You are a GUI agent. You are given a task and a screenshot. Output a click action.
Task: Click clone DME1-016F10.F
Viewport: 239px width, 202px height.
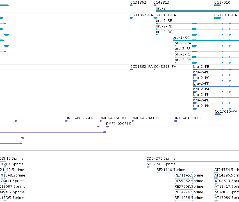point(113,118)
